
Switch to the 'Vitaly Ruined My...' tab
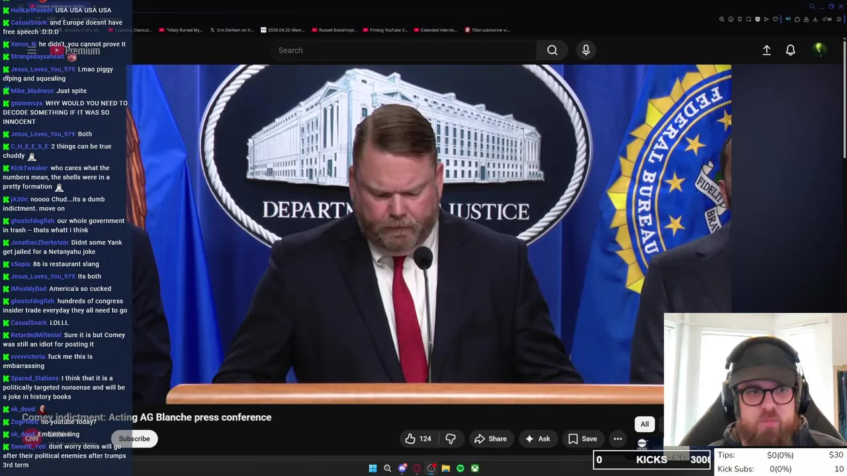pos(180,30)
